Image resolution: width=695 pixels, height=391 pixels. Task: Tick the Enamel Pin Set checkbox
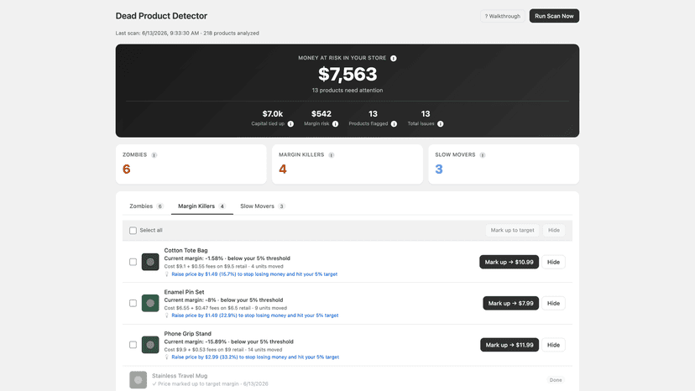(x=133, y=303)
